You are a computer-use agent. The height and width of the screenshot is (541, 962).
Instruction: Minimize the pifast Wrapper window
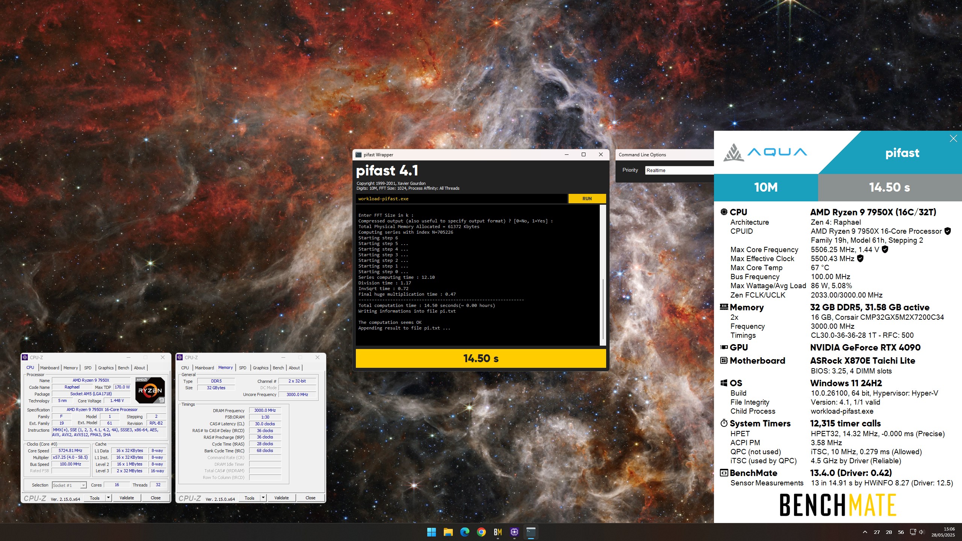pos(567,154)
